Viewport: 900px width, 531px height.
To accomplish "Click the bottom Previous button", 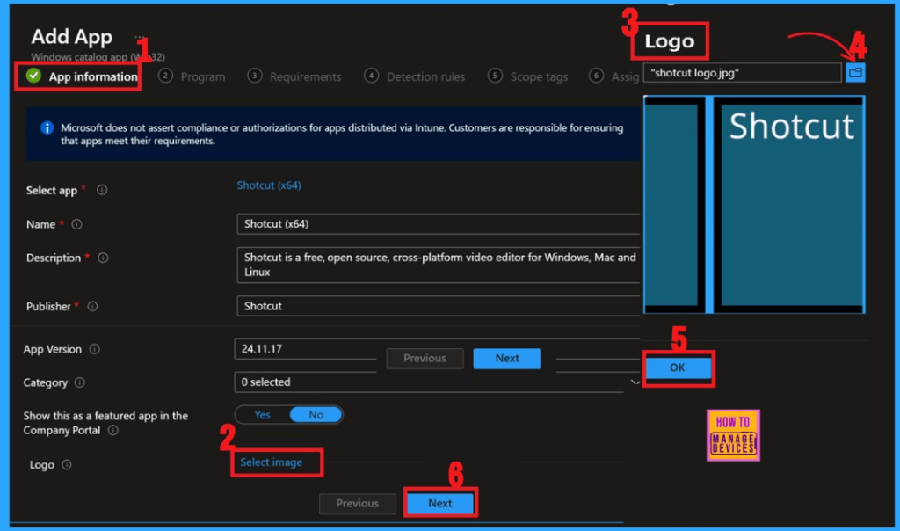I will 357,504.
